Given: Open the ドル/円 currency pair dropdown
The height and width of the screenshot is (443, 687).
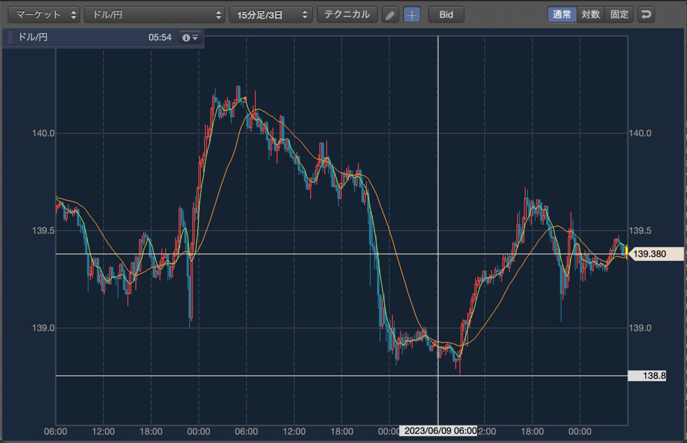Looking at the screenshot, I should (x=154, y=15).
